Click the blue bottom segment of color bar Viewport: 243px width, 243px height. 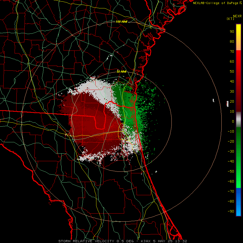tap(238, 202)
